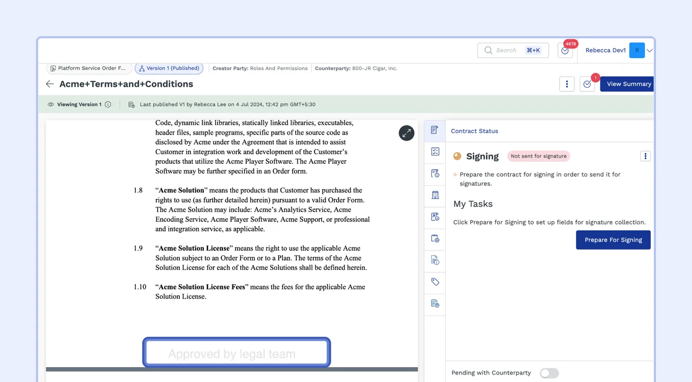The height and width of the screenshot is (382, 692).
Task: Click clause number 1.8 in document
Action: 138,190
